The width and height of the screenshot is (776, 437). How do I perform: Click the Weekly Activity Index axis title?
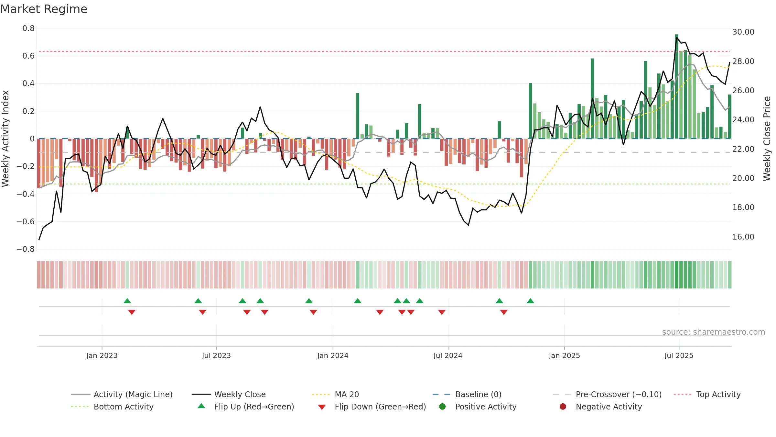pyautogui.click(x=5, y=139)
